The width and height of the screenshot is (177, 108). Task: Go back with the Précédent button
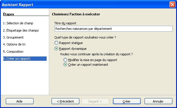[x=65, y=101]
